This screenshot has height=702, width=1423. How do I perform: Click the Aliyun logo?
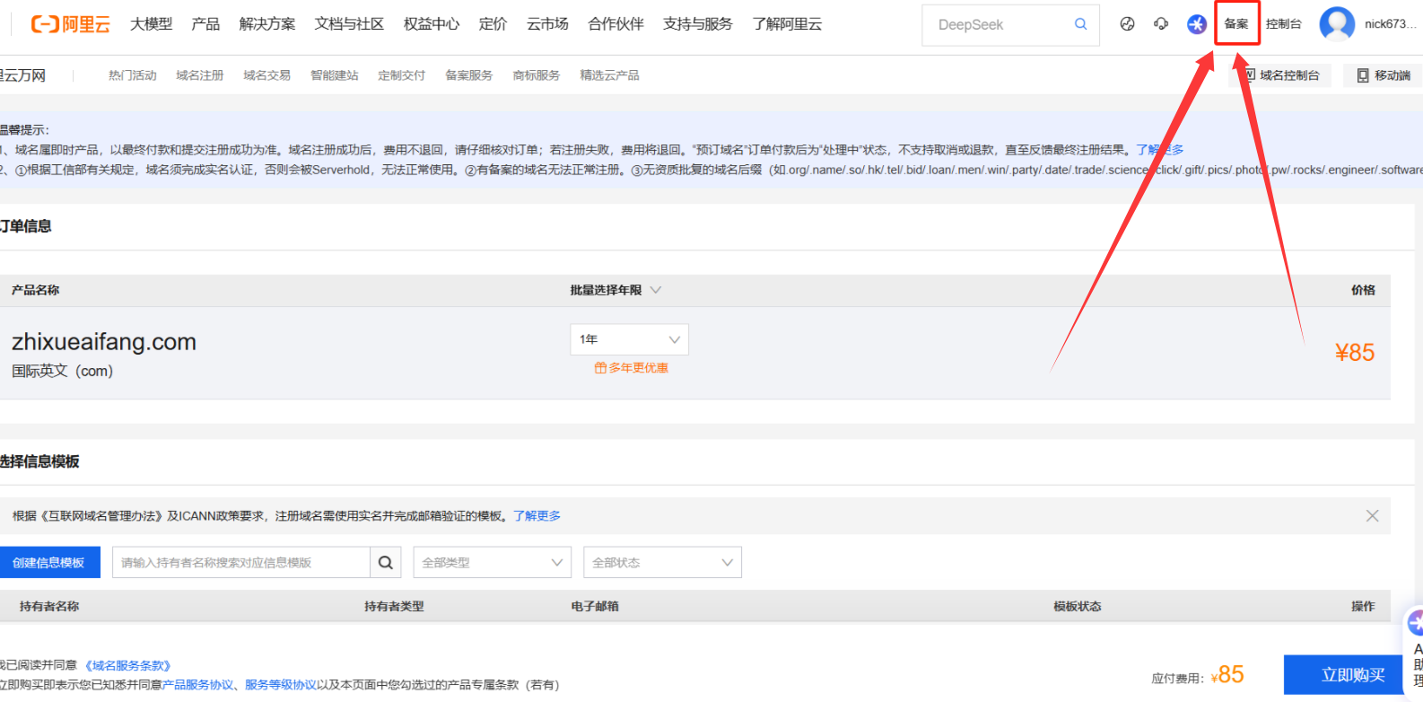[70, 24]
